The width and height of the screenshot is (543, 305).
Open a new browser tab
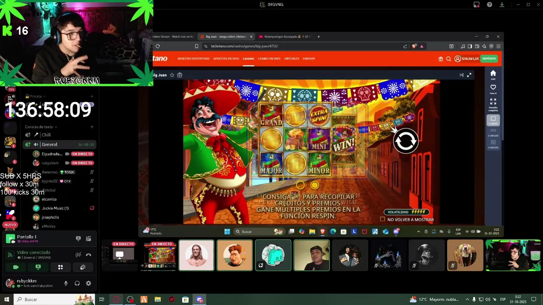[319, 36]
